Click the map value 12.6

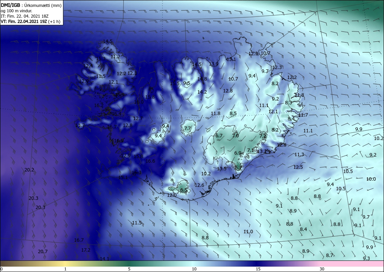pyautogui.click(x=199, y=185)
